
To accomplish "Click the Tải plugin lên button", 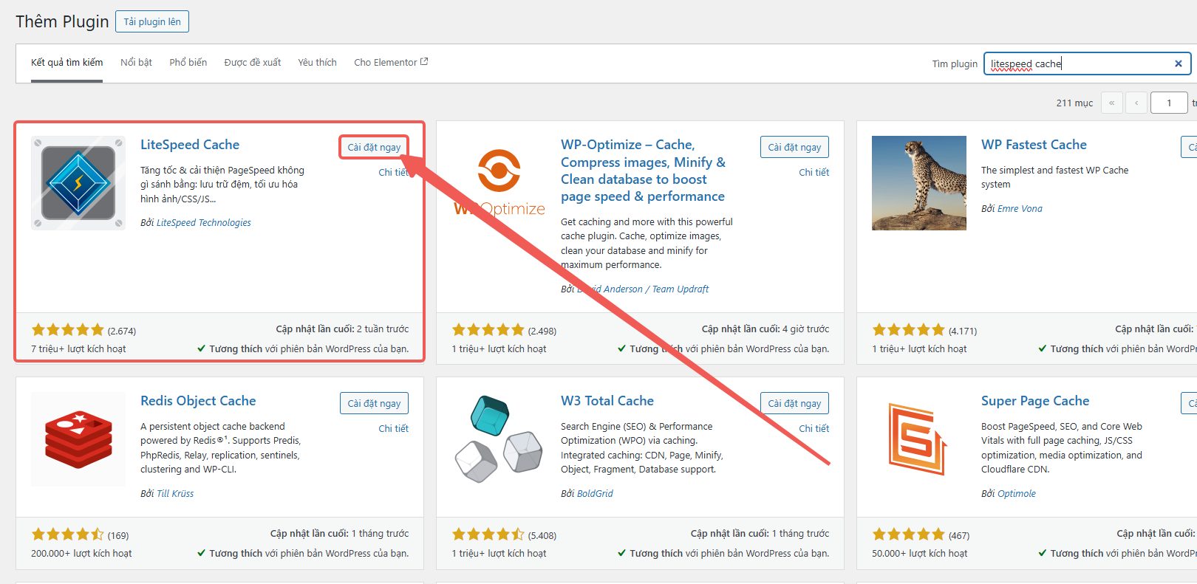I will click(x=152, y=21).
